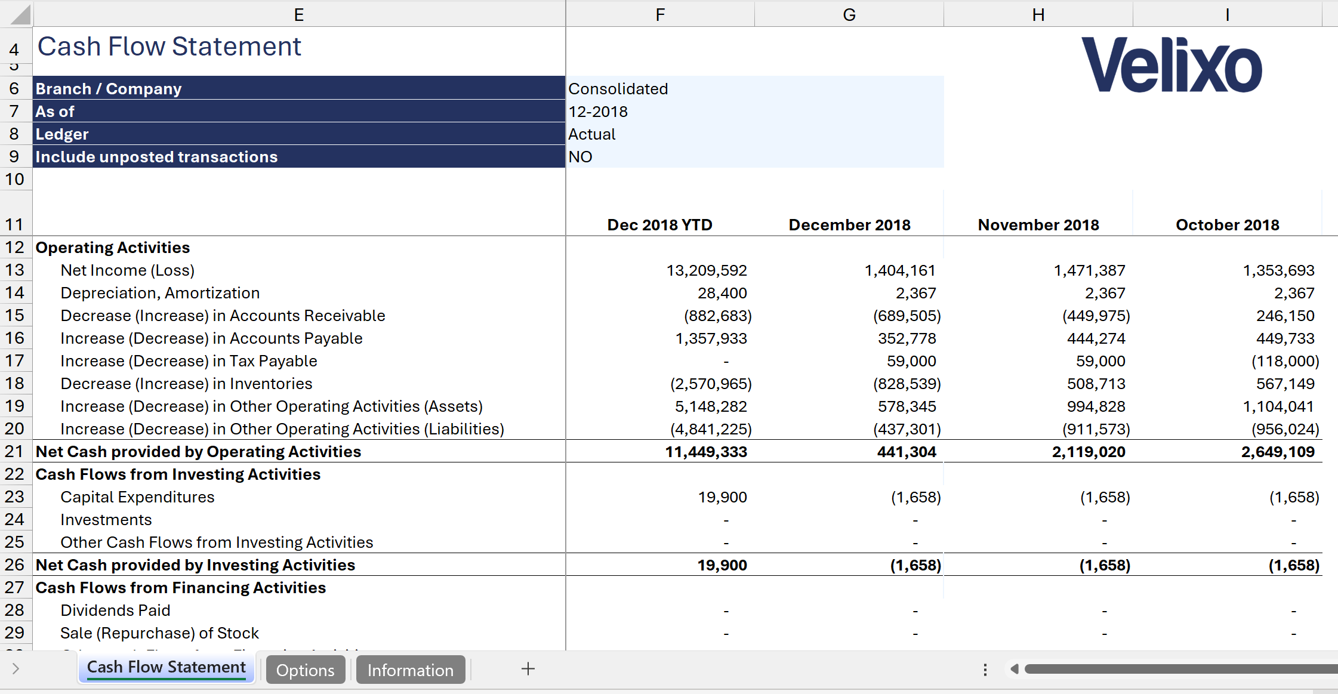Click the 'Dec 2018 YTD' column heading
1338x694 pixels.
pyautogui.click(x=660, y=225)
